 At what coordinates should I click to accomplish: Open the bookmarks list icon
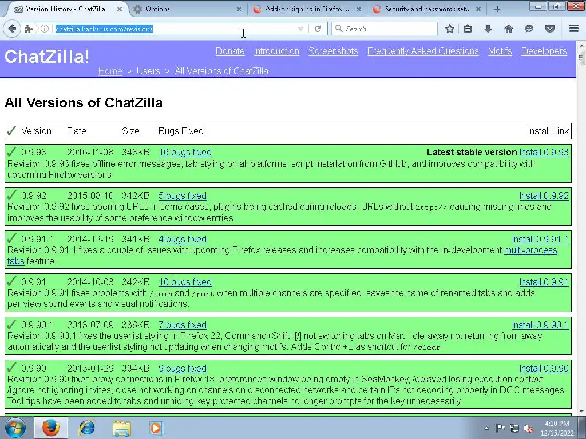click(468, 29)
